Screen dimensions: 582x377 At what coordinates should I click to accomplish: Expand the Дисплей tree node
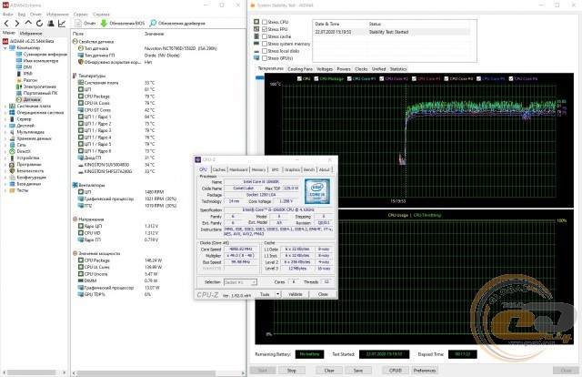point(5,126)
